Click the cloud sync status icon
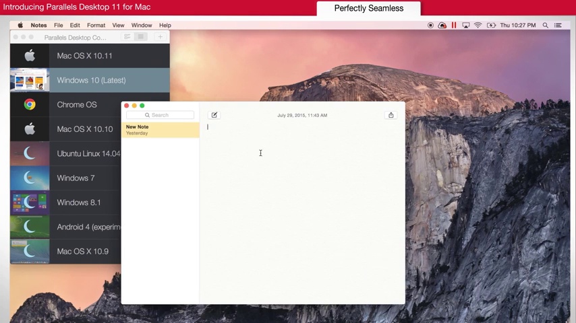576x323 pixels. 442,26
